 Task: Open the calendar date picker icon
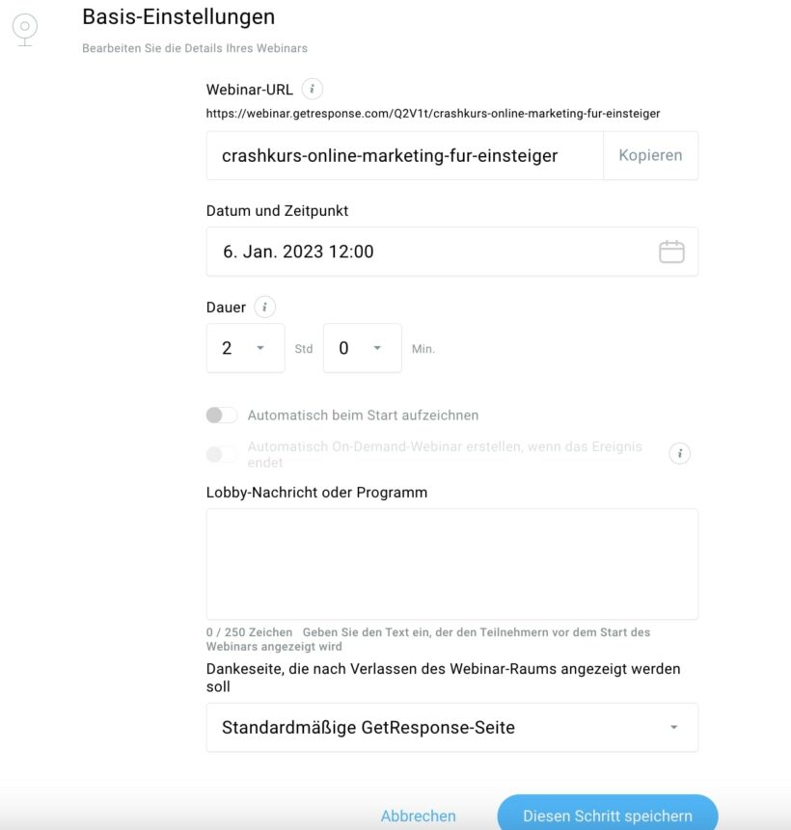(671, 252)
